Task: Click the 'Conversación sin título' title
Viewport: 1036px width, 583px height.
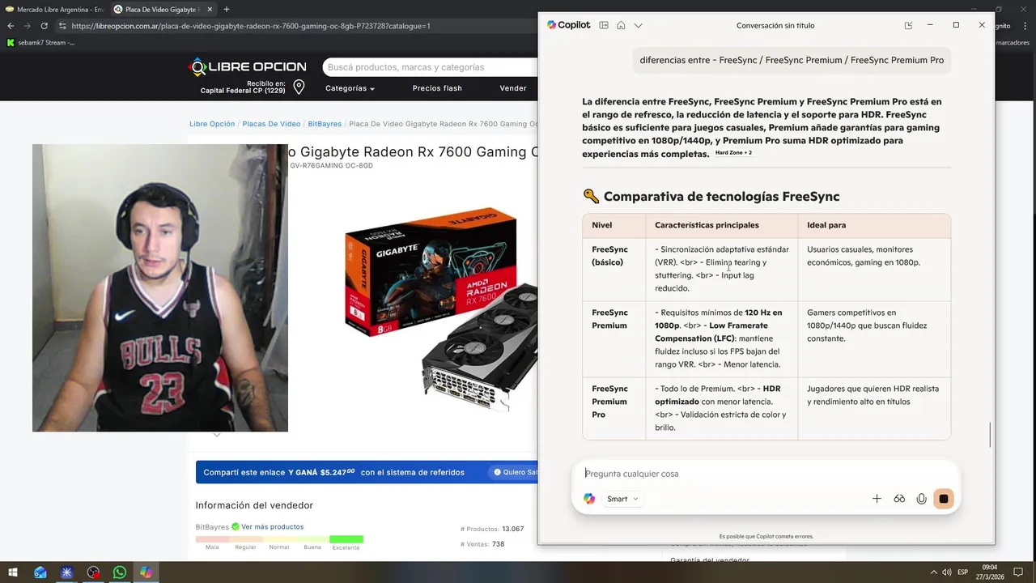Action: [775, 25]
